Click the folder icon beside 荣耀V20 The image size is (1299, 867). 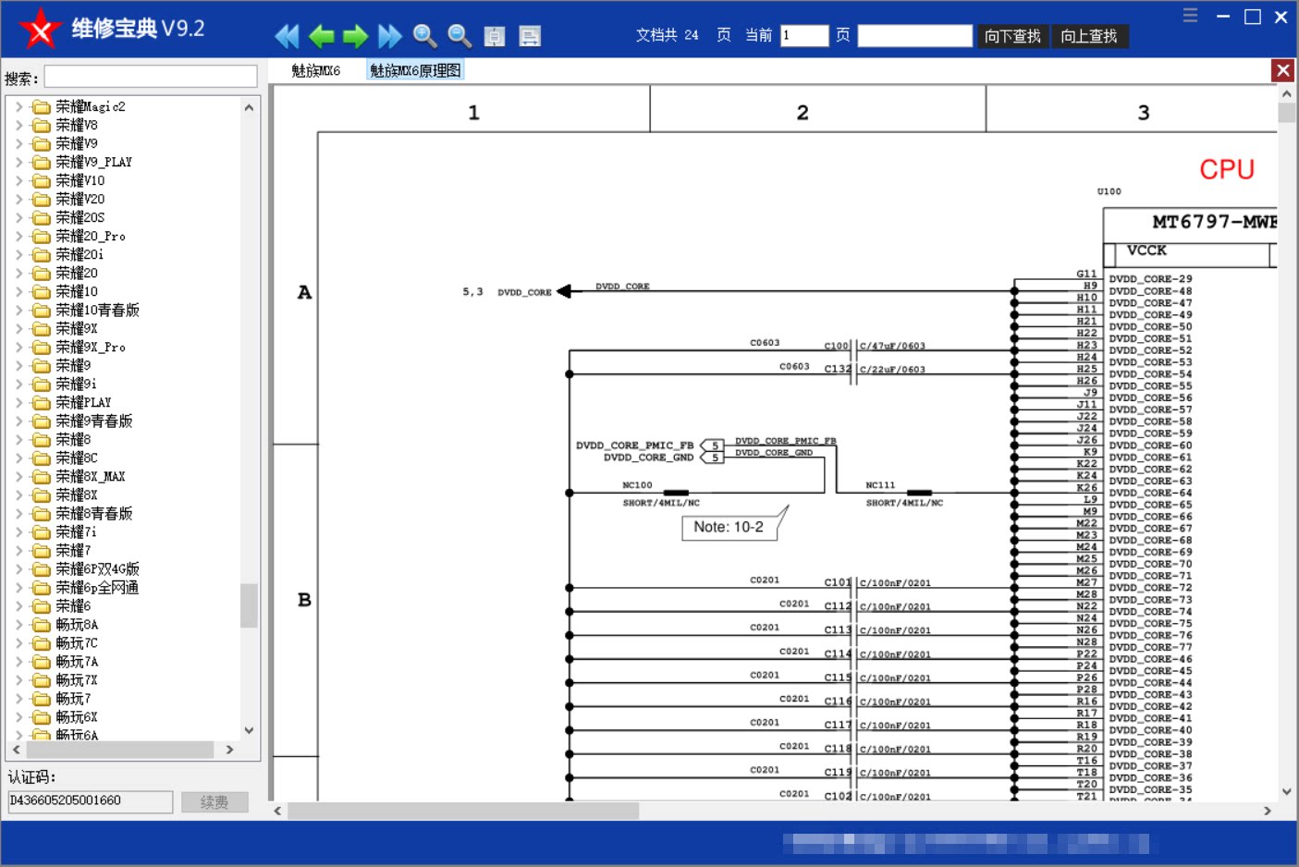point(42,199)
